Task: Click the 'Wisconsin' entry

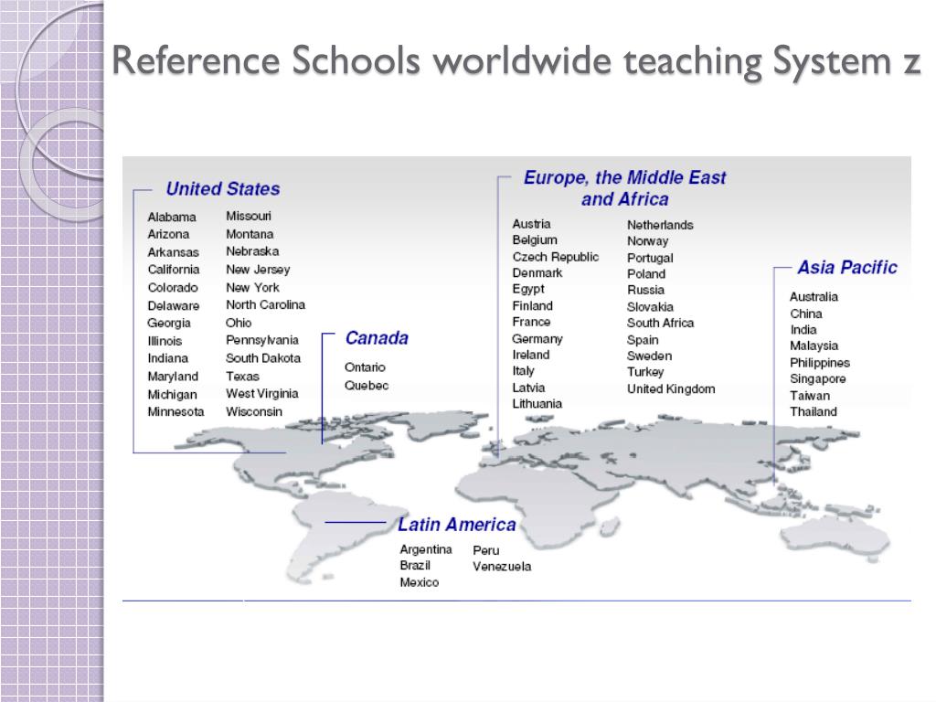Action: [x=254, y=411]
